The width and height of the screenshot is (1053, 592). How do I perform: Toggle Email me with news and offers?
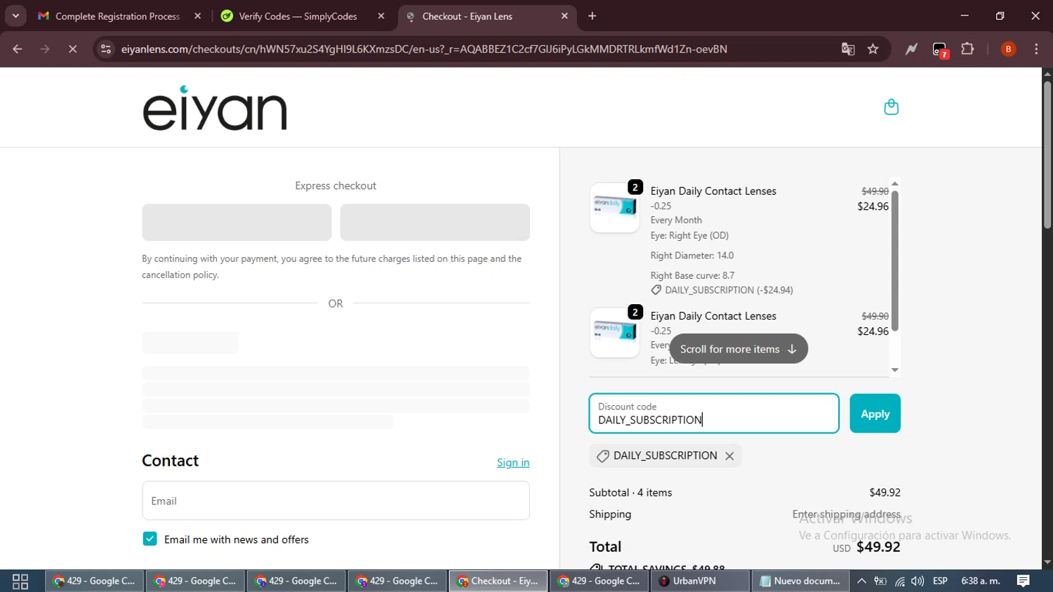click(150, 539)
